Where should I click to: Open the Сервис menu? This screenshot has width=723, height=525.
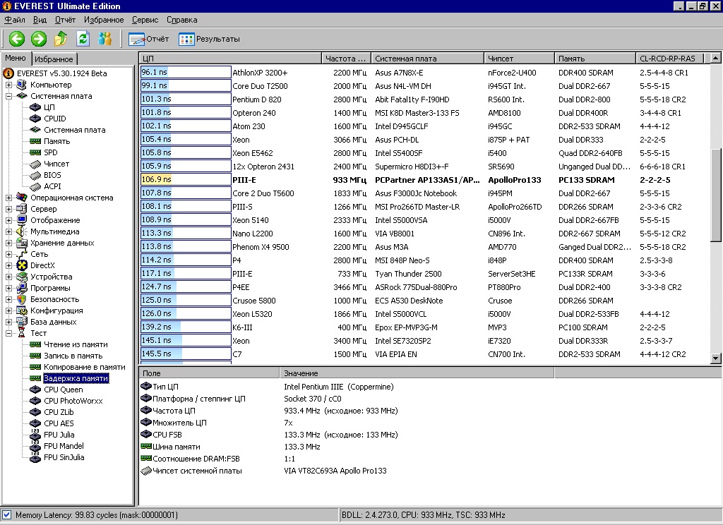tap(145, 20)
